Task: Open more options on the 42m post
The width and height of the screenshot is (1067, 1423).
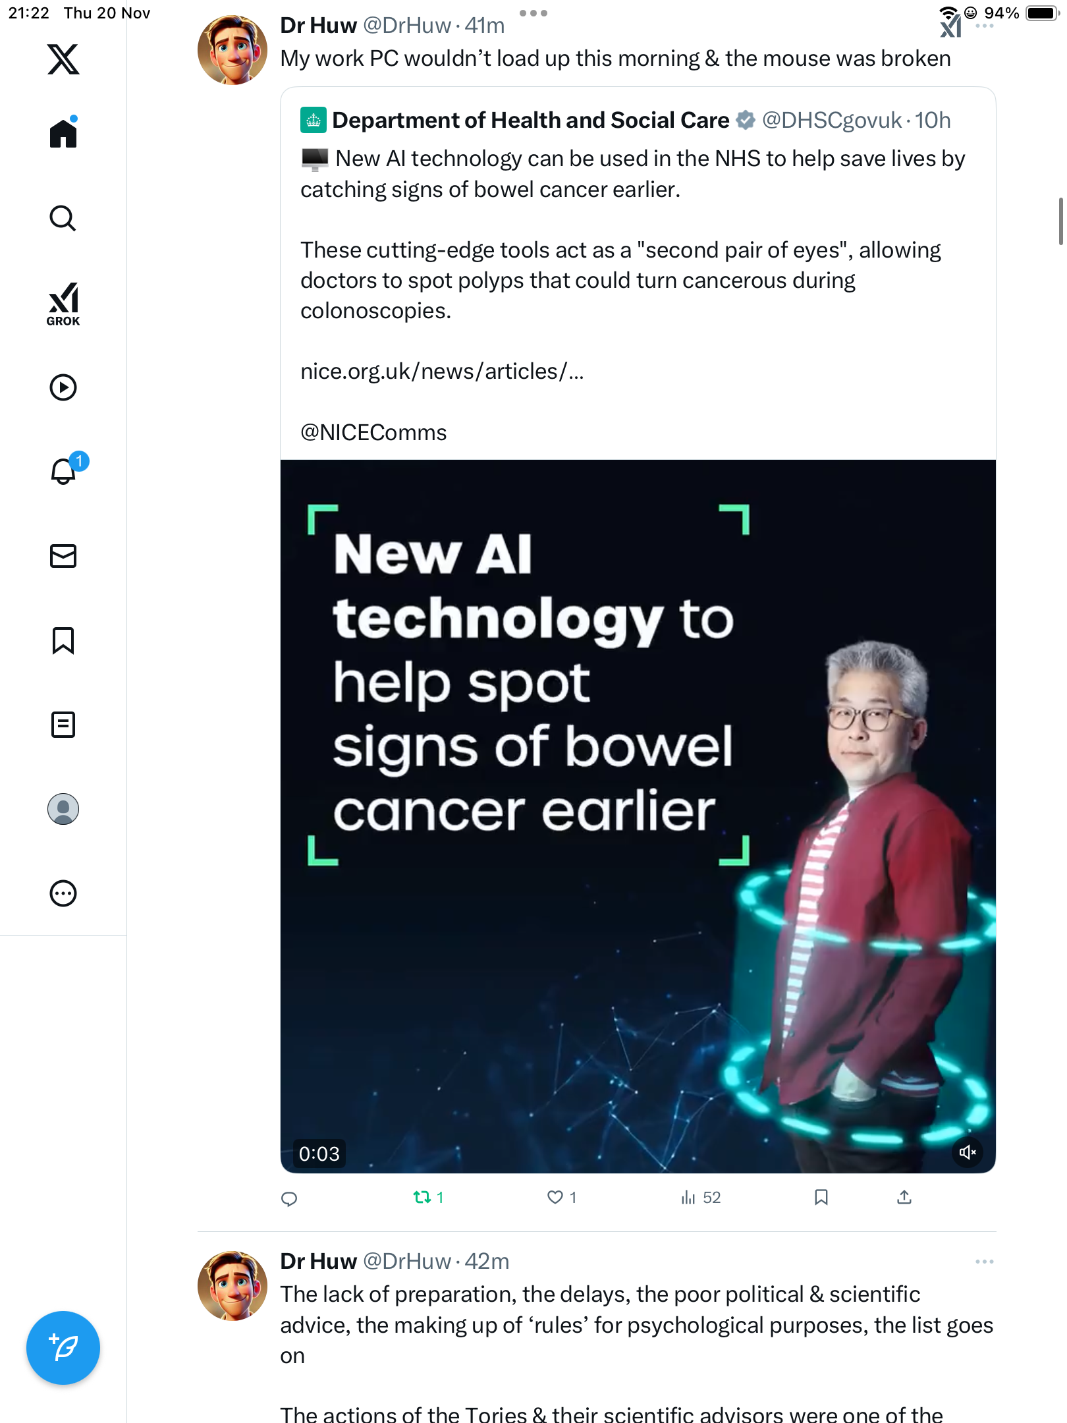Action: (985, 1262)
